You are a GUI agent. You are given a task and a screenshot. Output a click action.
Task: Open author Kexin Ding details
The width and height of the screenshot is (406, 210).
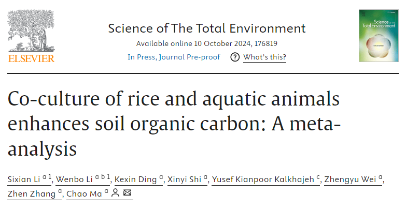click(135, 179)
